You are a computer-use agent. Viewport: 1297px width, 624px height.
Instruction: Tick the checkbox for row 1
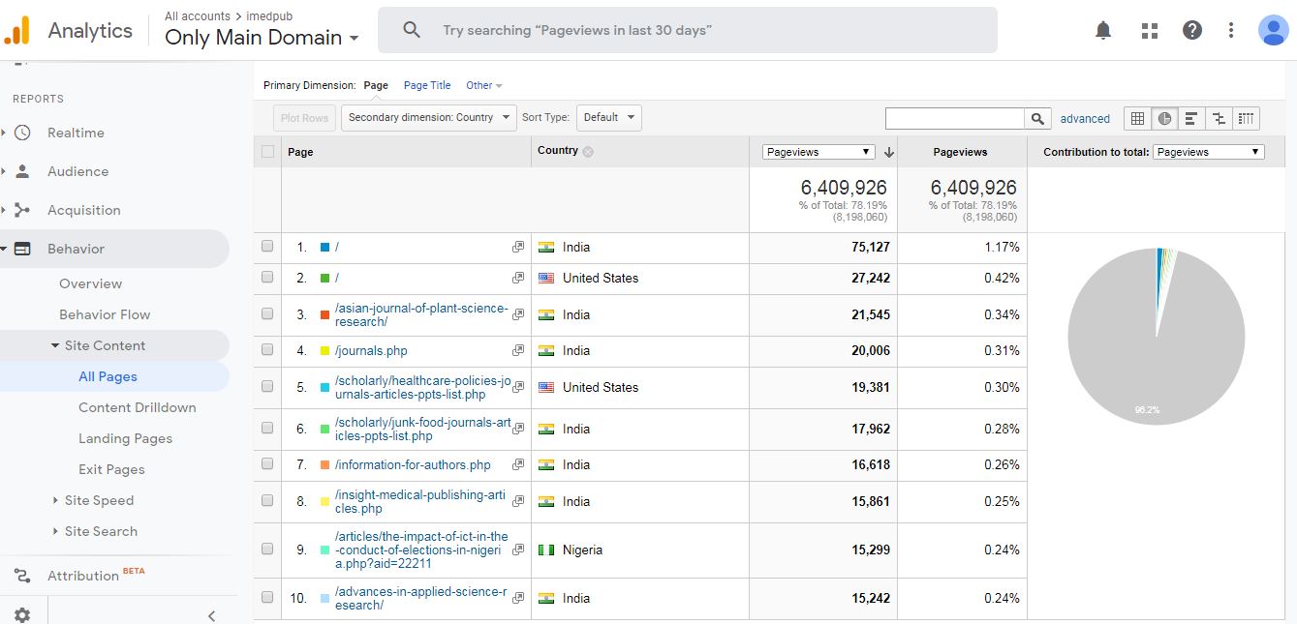(x=267, y=247)
